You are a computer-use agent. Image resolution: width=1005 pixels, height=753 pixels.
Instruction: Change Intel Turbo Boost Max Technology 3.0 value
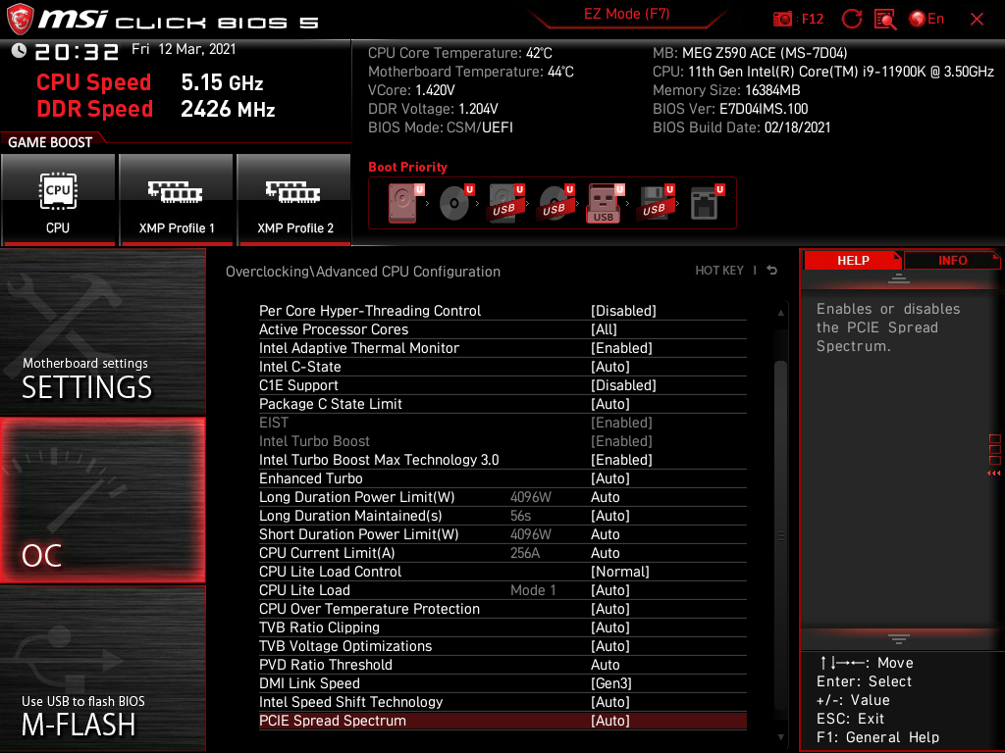tap(621, 460)
